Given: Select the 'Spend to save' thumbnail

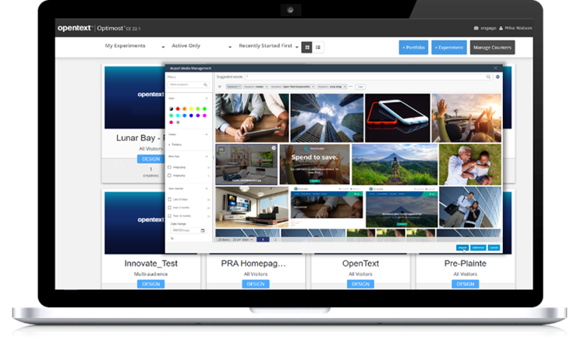Looking at the screenshot, I should [314, 164].
